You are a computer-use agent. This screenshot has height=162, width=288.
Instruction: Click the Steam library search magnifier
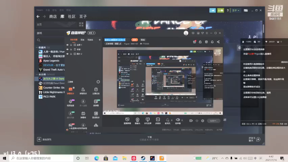(x=39, y=40)
